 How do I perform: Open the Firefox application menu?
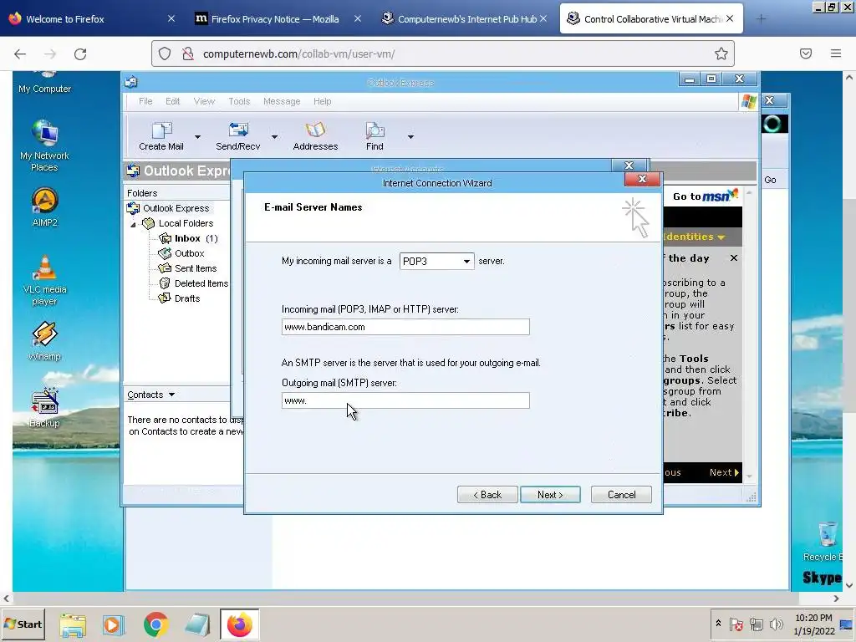click(836, 53)
